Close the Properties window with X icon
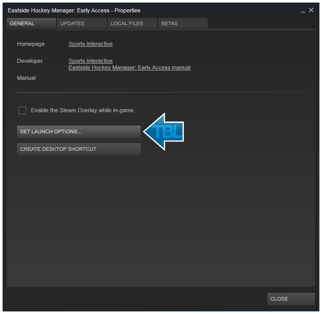The image size is (322, 314). (311, 10)
